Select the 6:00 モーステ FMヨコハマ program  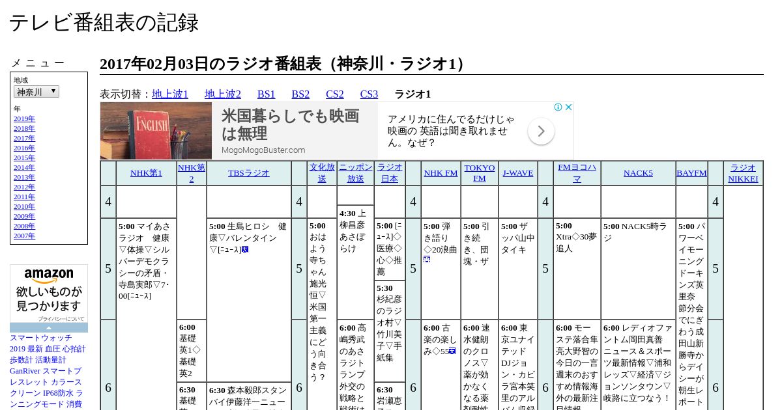[577, 365]
